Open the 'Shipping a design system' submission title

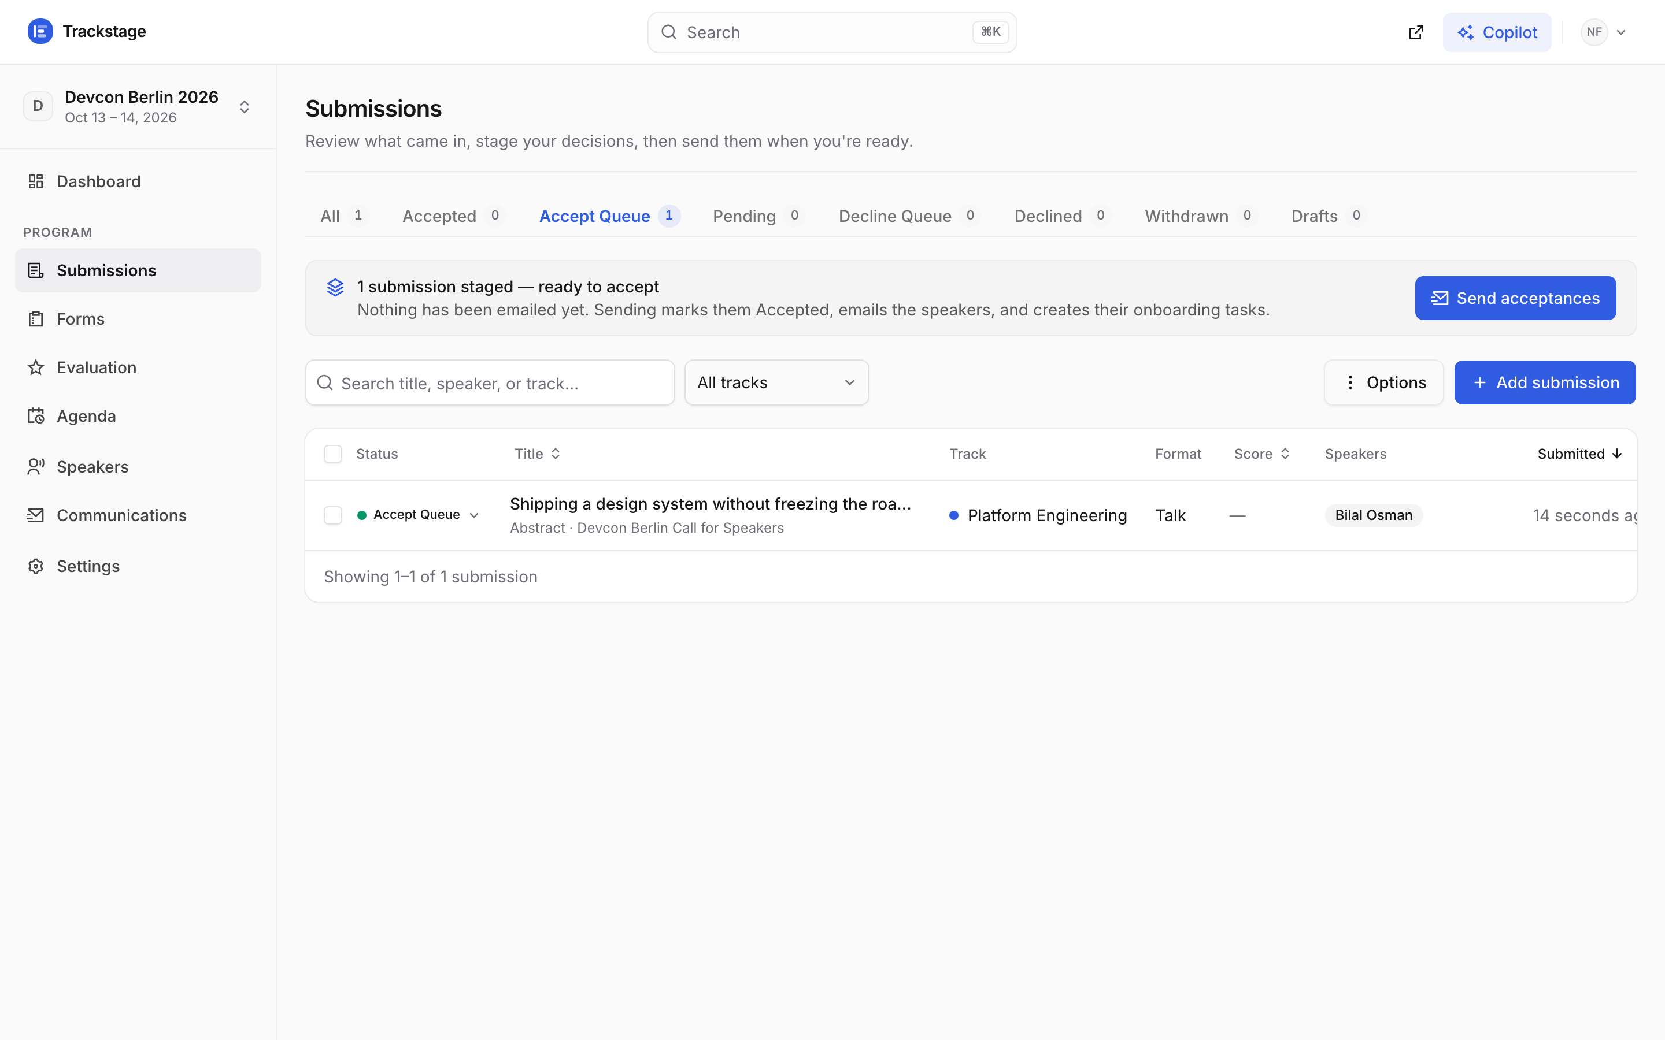710,504
